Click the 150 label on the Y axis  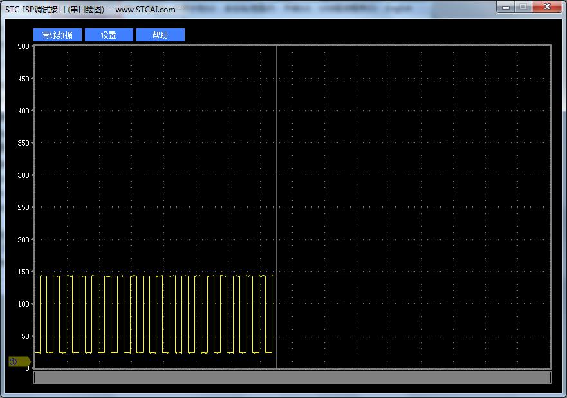click(24, 272)
